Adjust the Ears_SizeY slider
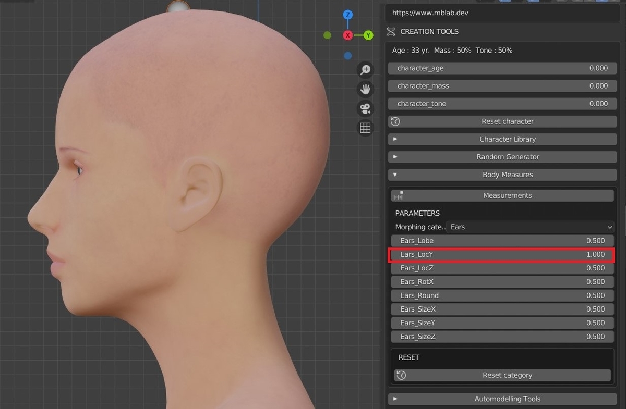This screenshot has height=409, width=626. coord(502,323)
